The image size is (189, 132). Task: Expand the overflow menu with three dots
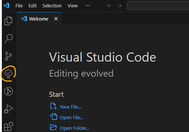pyautogui.click(x=88, y=5)
